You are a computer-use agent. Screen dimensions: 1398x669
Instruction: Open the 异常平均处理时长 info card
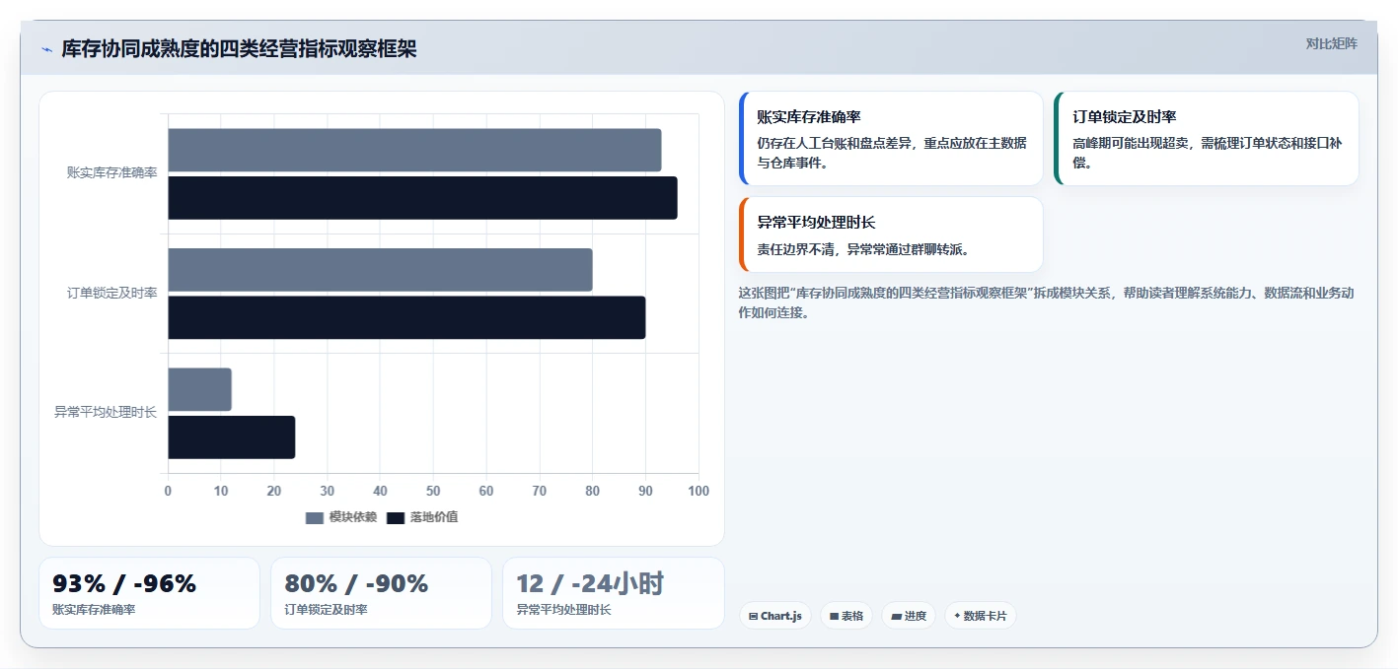(x=891, y=234)
